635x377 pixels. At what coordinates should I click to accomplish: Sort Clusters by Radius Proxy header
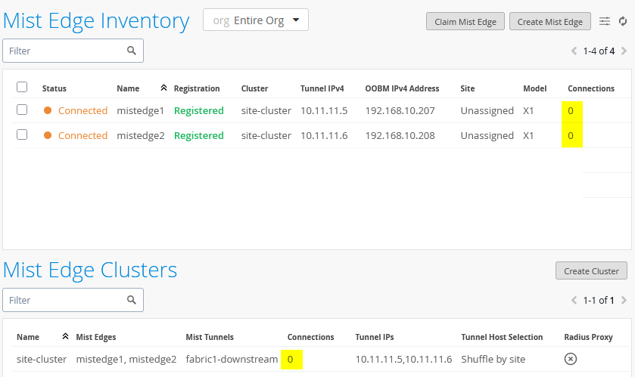(588, 337)
